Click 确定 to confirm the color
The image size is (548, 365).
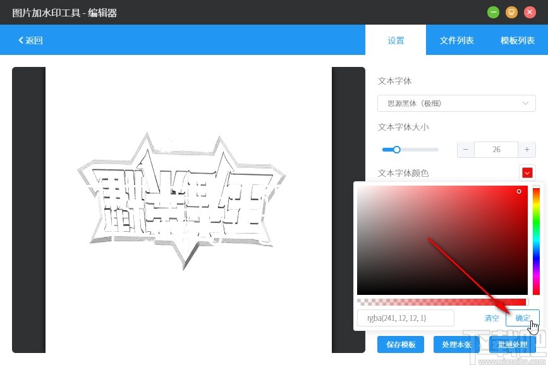(522, 318)
